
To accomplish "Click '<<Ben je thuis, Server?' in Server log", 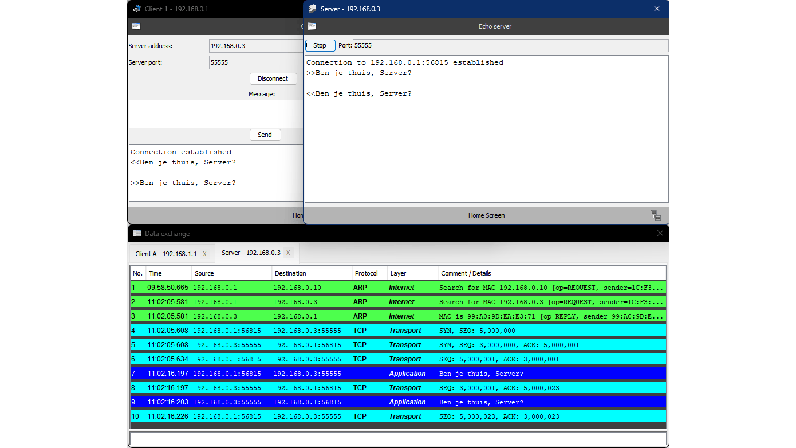I will point(359,93).
